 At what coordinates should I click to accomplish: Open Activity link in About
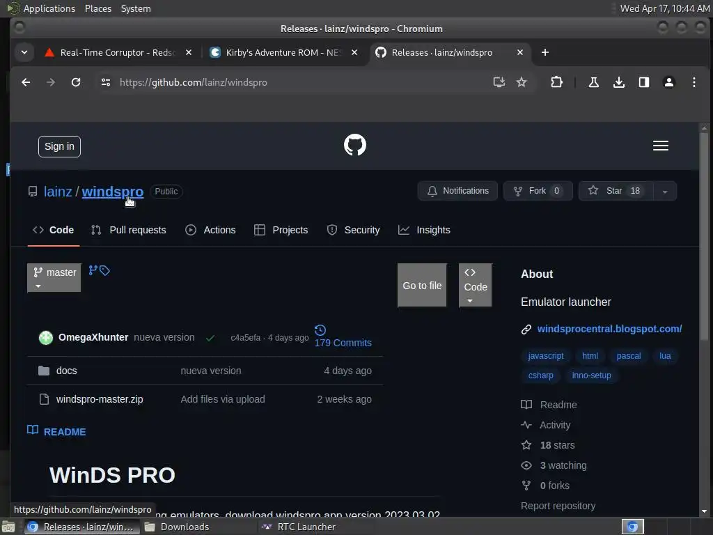click(x=546, y=425)
